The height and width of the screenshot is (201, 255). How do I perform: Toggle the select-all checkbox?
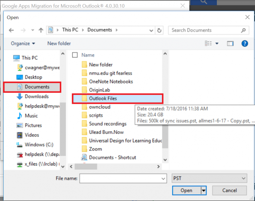point(75,55)
